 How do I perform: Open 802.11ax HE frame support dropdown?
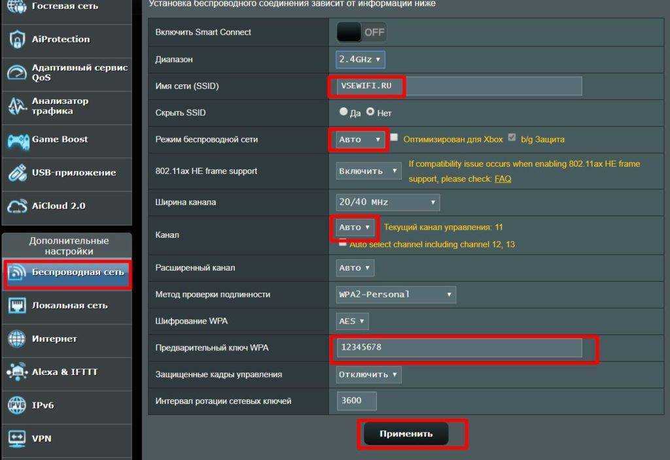[x=368, y=171]
